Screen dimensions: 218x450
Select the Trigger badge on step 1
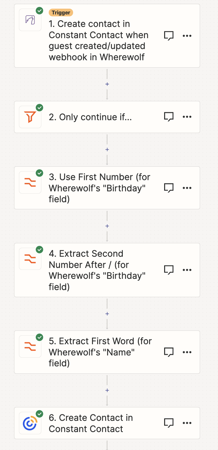point(61,13)
